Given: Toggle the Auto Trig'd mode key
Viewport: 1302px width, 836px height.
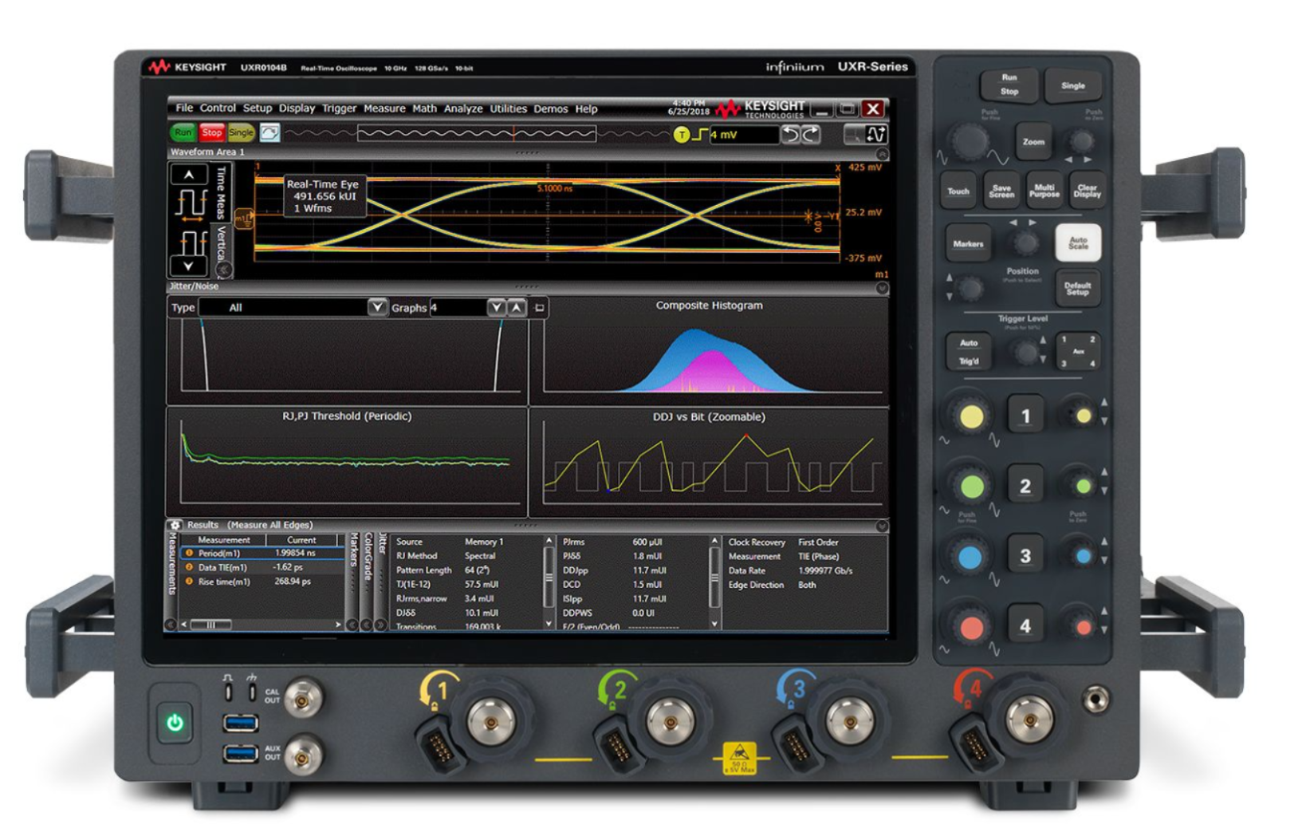Looking at the screenshot, I should pyautogui.click(x=969, y=352).
